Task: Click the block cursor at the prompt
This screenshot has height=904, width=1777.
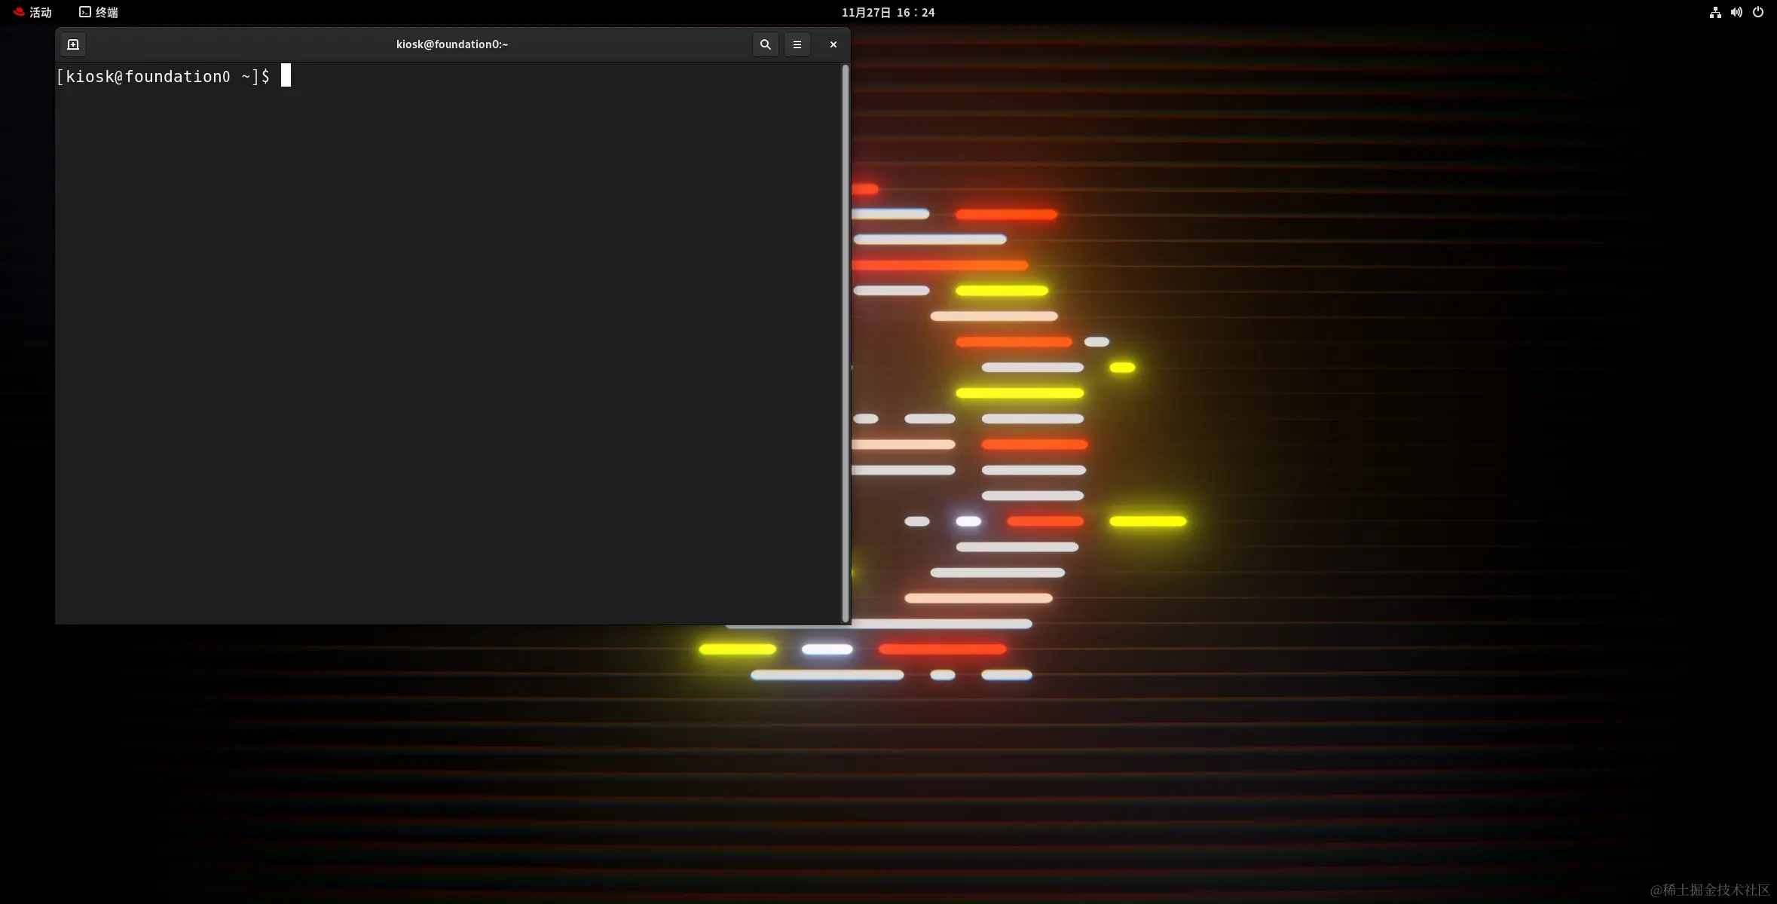Action: click(286, 75)
